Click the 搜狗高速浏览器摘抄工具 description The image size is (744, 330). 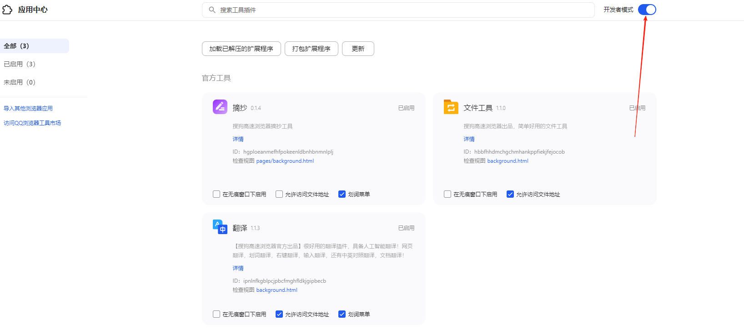[263, 126]
